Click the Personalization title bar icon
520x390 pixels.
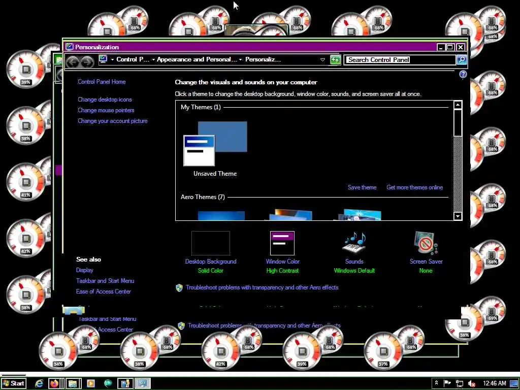coord(69,47)
